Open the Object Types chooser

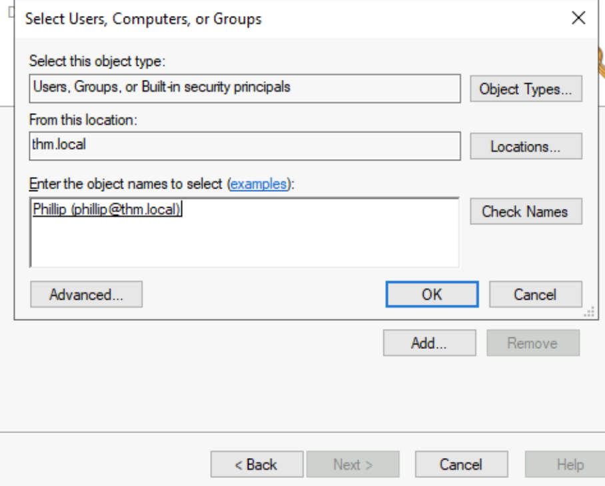[x=526, y=89]
